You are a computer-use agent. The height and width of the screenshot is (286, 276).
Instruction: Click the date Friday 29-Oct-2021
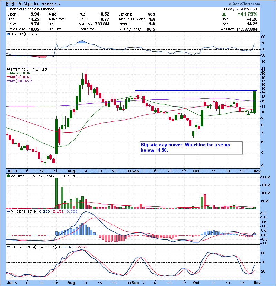pyautogui.click(x=240, y=9)
